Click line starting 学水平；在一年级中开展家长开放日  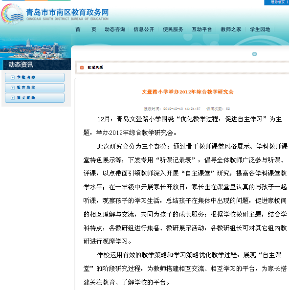click(185, 187)
